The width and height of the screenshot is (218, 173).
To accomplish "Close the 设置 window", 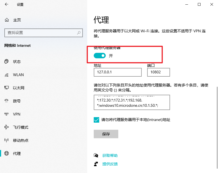I will [212, 4].
